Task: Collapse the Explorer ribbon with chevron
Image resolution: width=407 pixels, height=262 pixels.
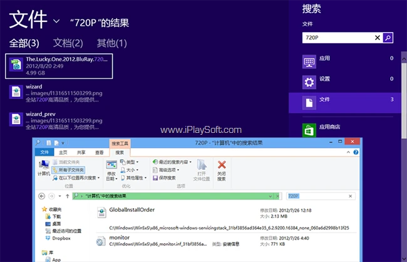Action: coord(348,152)
